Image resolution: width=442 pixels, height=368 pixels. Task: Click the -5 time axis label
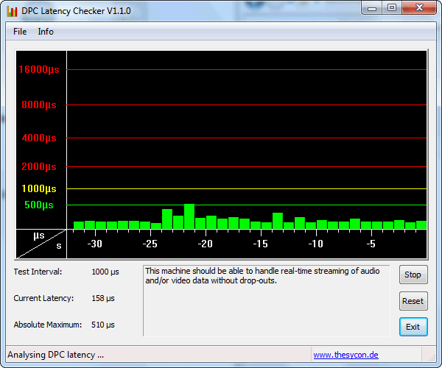[371, 244]
